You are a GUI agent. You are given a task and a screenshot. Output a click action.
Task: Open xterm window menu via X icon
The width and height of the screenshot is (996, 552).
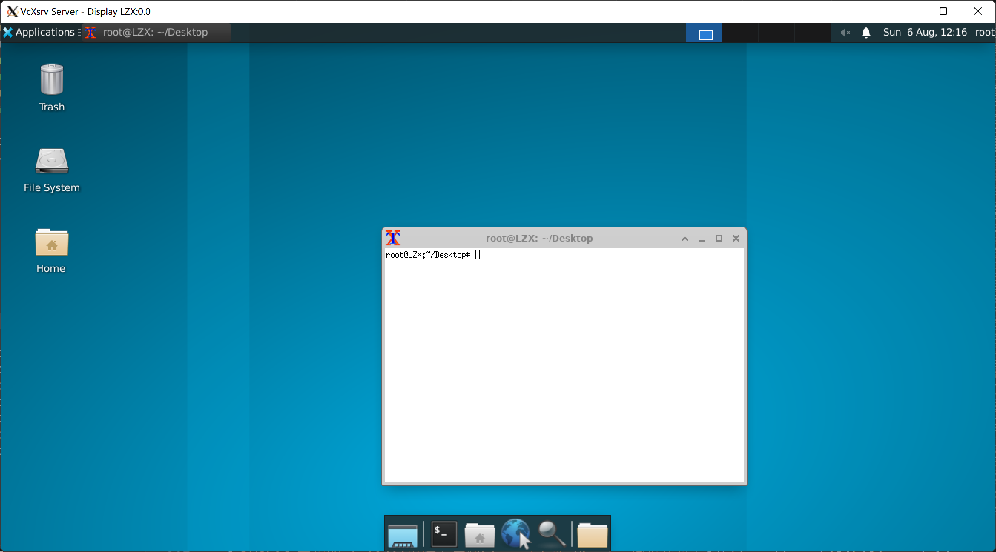point(392,238)
